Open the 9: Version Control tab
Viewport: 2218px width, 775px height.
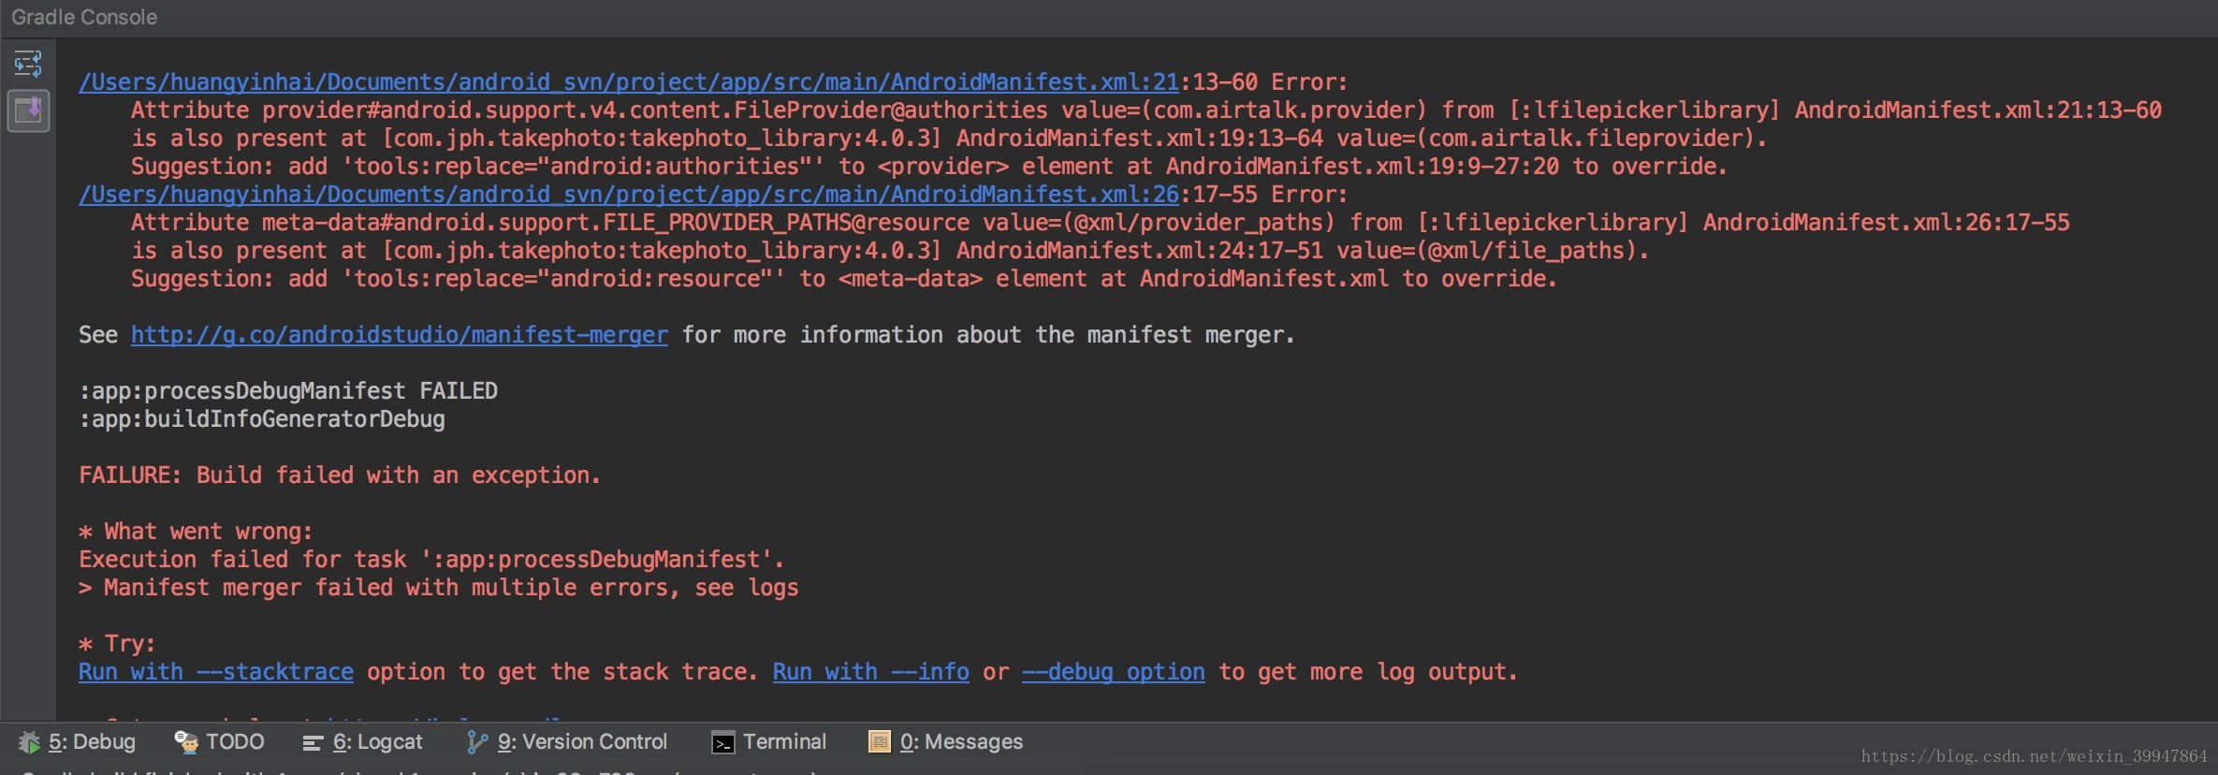[x=567, y=742]
